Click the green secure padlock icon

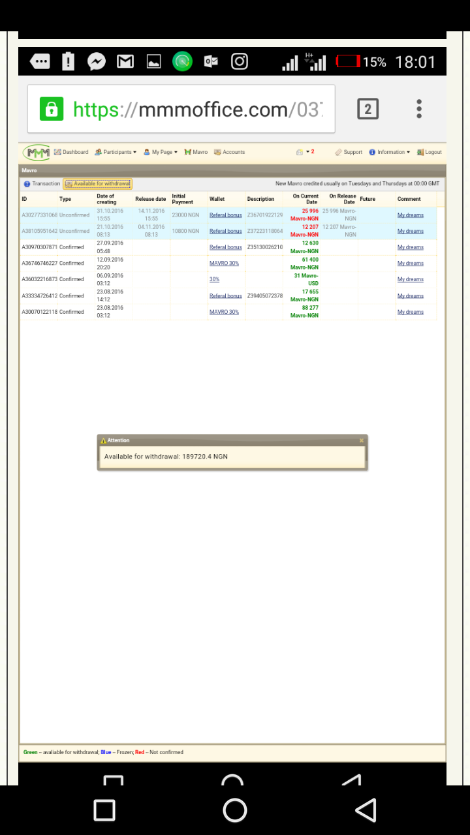pos(52,108)
